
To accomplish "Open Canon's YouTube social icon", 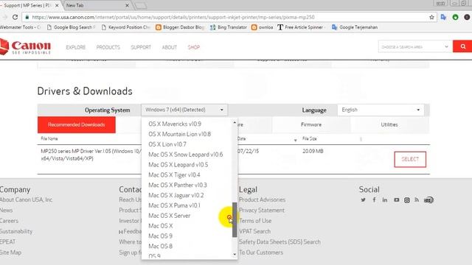I will tap(396, 199).
